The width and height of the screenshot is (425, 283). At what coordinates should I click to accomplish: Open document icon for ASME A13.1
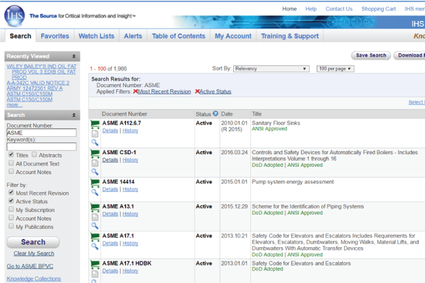(x=95, y=217)
